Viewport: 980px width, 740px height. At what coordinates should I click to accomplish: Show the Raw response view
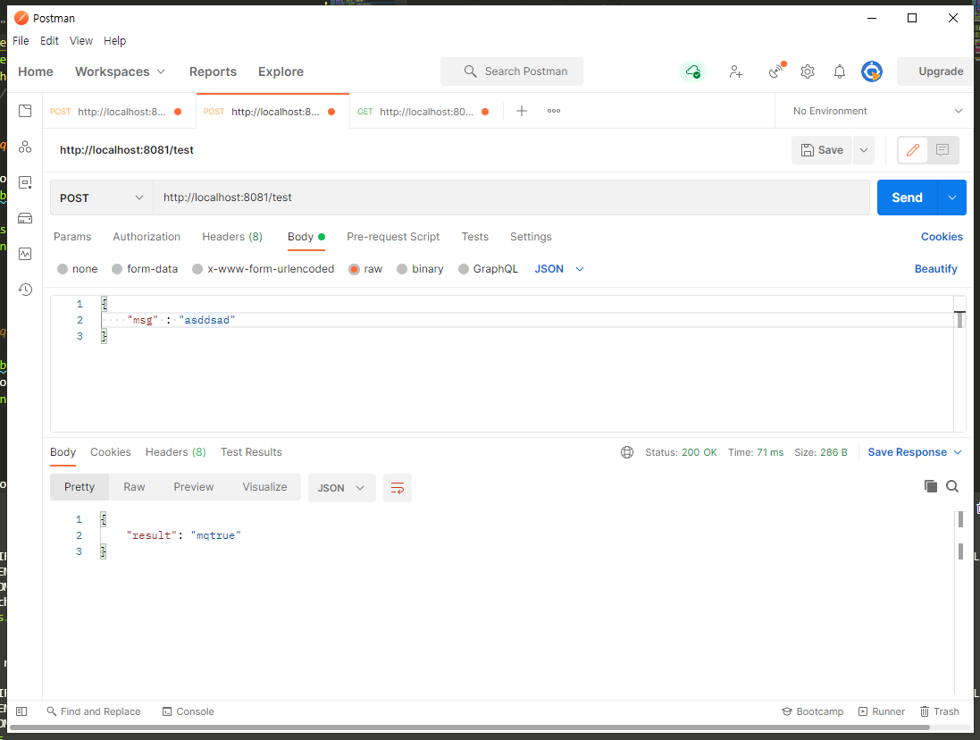click(x=134, y=487)
